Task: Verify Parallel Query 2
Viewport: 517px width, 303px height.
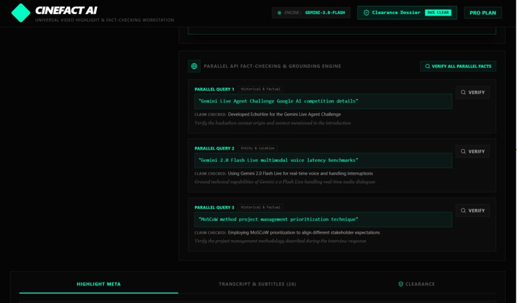Action: pos(473,151)
